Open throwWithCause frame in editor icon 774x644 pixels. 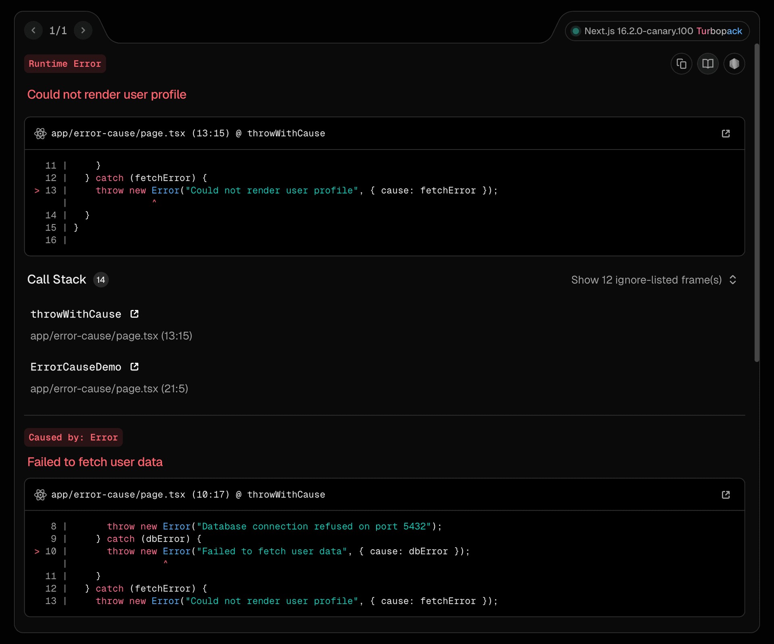pyautogui.click(x=135, y=314)
